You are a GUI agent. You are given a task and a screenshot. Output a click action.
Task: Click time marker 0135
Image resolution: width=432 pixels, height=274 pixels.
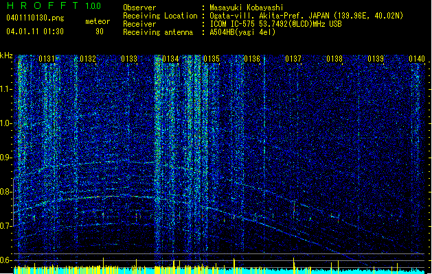pos(212,59)
